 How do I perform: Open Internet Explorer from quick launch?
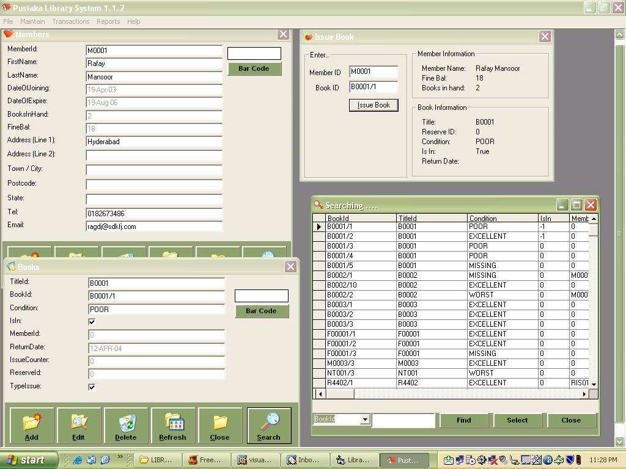(x=78, y=460)
